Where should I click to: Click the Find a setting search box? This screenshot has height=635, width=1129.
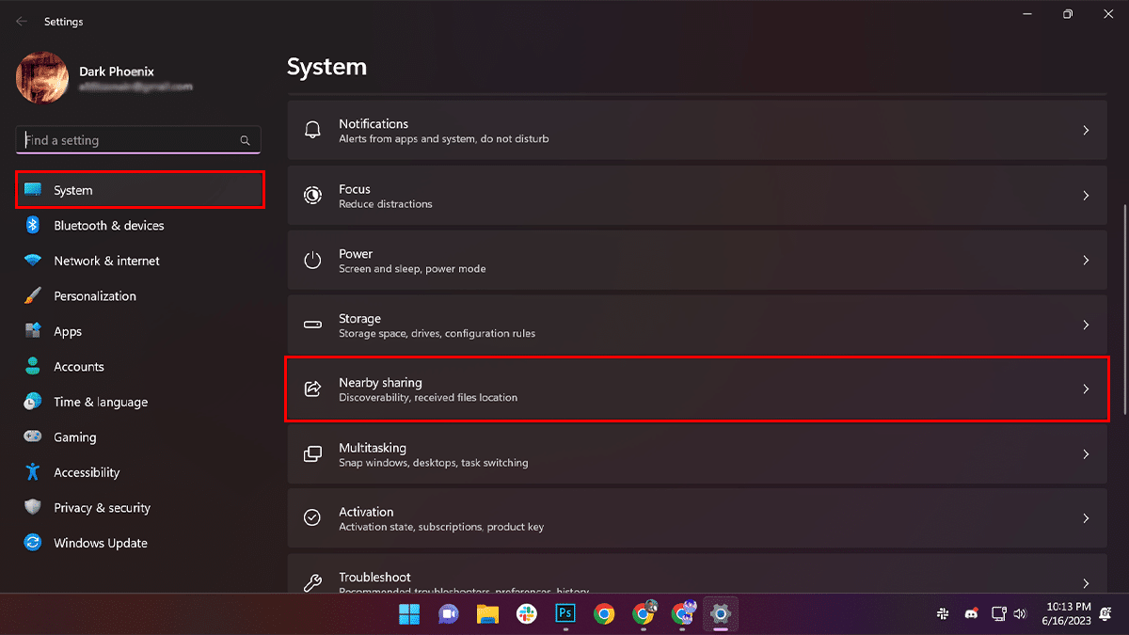130,140
